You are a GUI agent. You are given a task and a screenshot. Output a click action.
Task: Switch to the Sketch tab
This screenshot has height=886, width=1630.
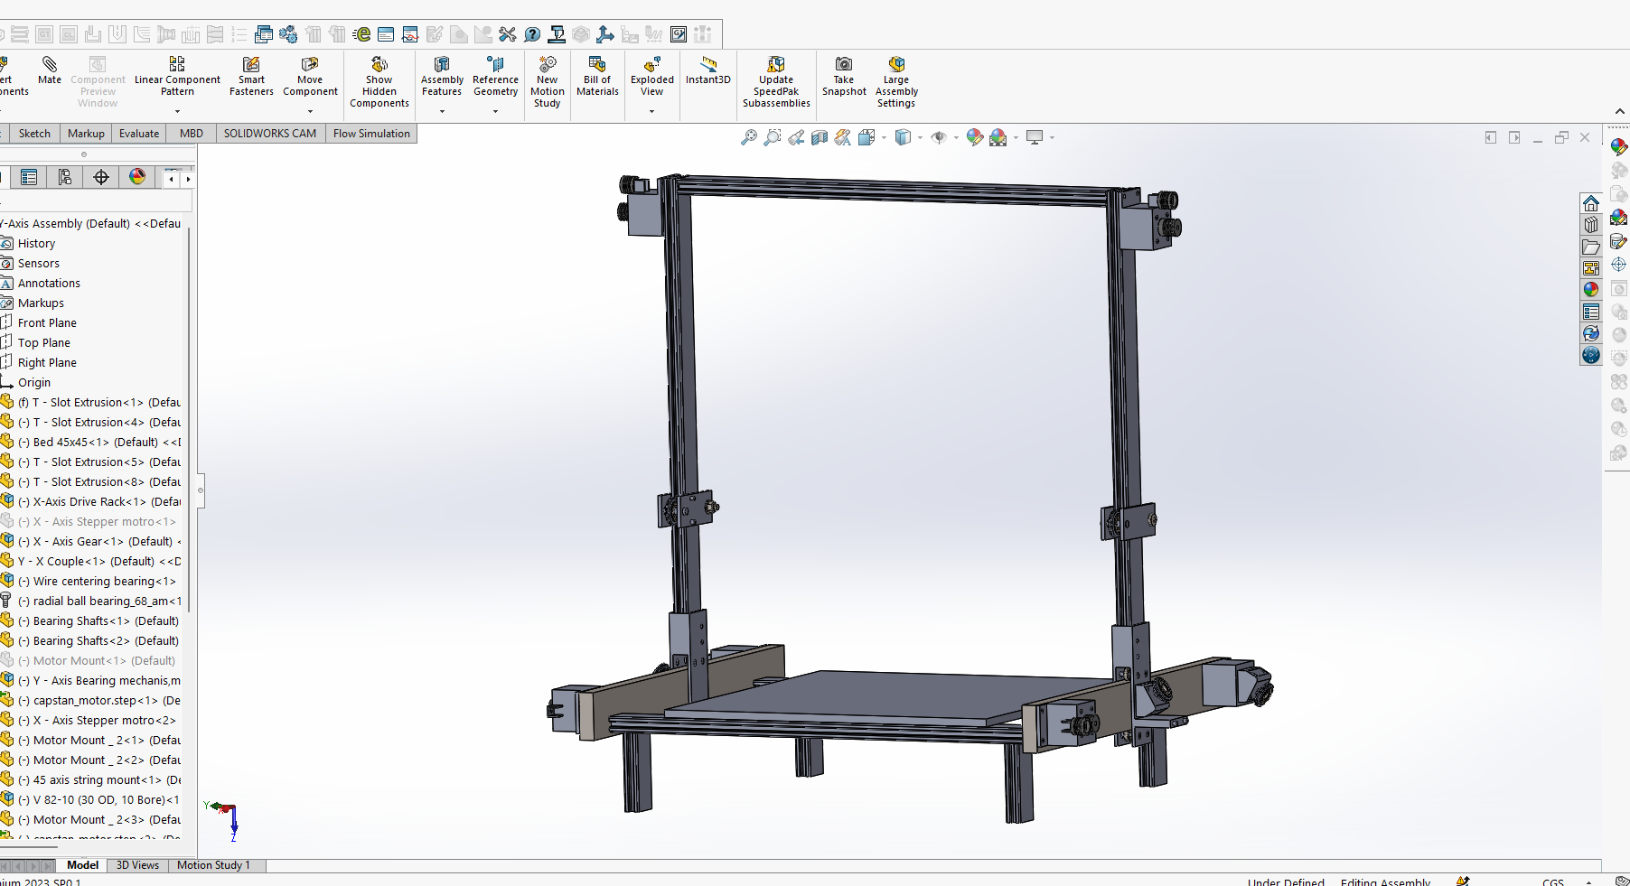point(34,134)
